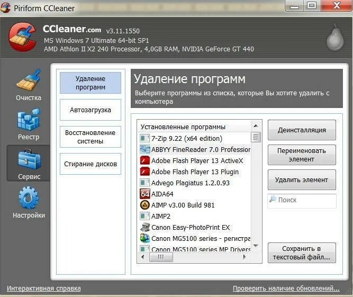Sort by Установленные программы column header
Image resolution: width=353 pixels, height=297 pixels.
click(x=194, y=127)
